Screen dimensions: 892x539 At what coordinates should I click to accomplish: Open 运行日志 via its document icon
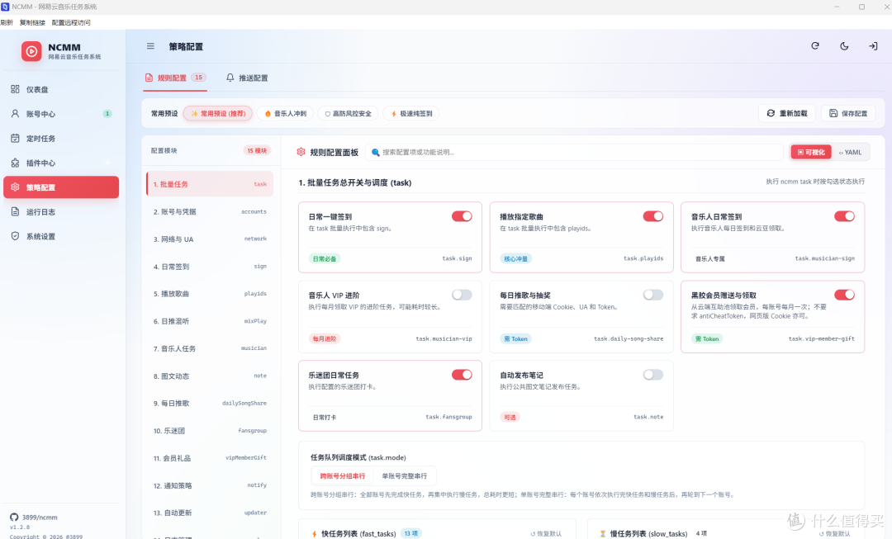[x=15, y=211]
